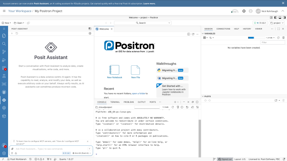The width and height of the screenshot is (287, 161).
Task: Open the History tab
Action: [x=247, y=29]
